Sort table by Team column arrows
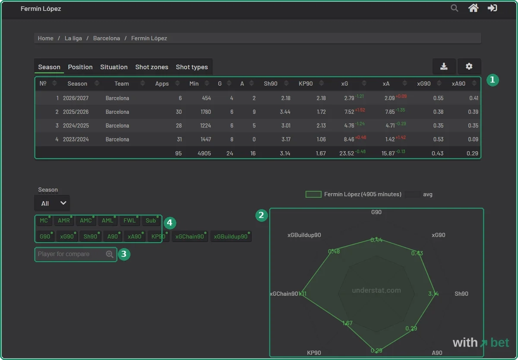Viewport: 518px width, 360px height. coord(143,84)
